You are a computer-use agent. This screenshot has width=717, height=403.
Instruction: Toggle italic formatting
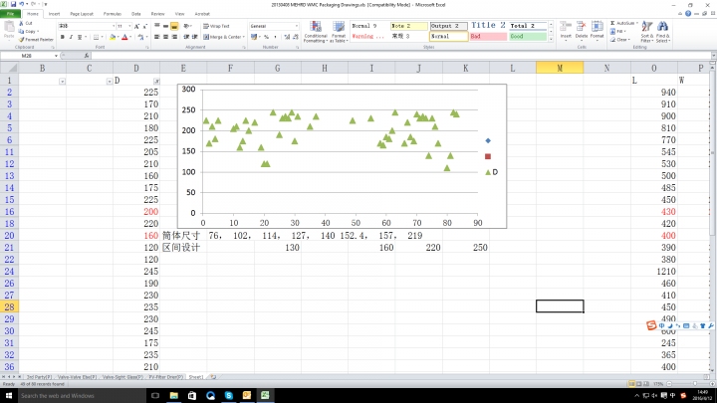click(x=70, y=37)
